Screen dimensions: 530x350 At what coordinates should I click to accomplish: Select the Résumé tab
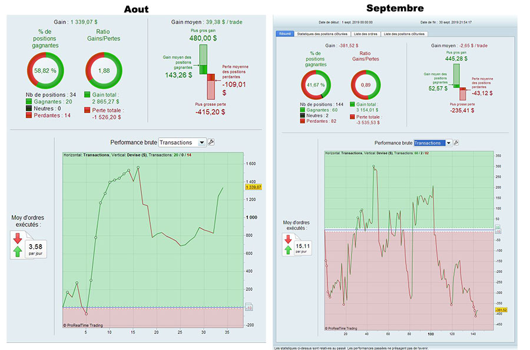pyautogui.click(x=284, y=34)
